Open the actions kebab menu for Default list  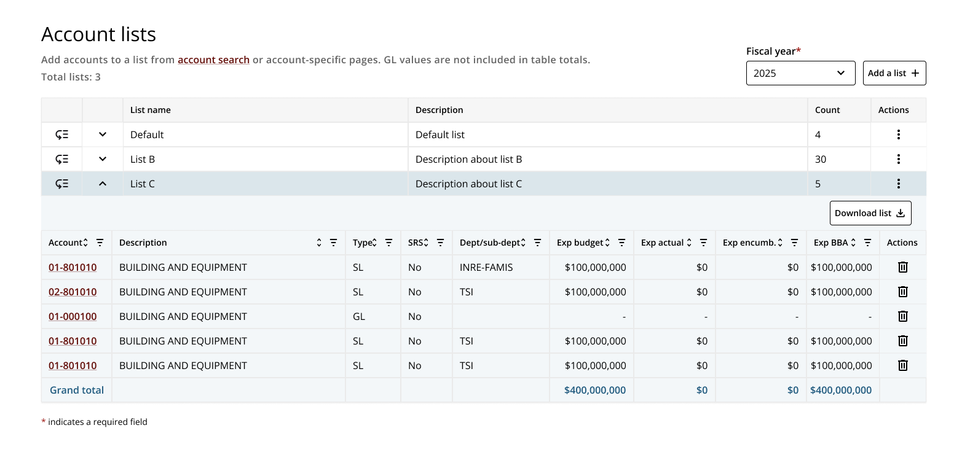(x=898, y=134)
